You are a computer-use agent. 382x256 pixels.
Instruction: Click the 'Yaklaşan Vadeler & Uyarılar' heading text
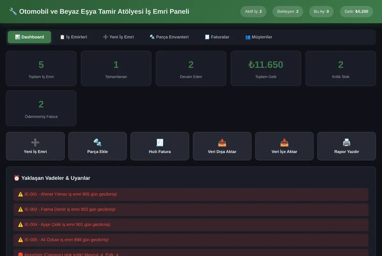pos(56,178)
